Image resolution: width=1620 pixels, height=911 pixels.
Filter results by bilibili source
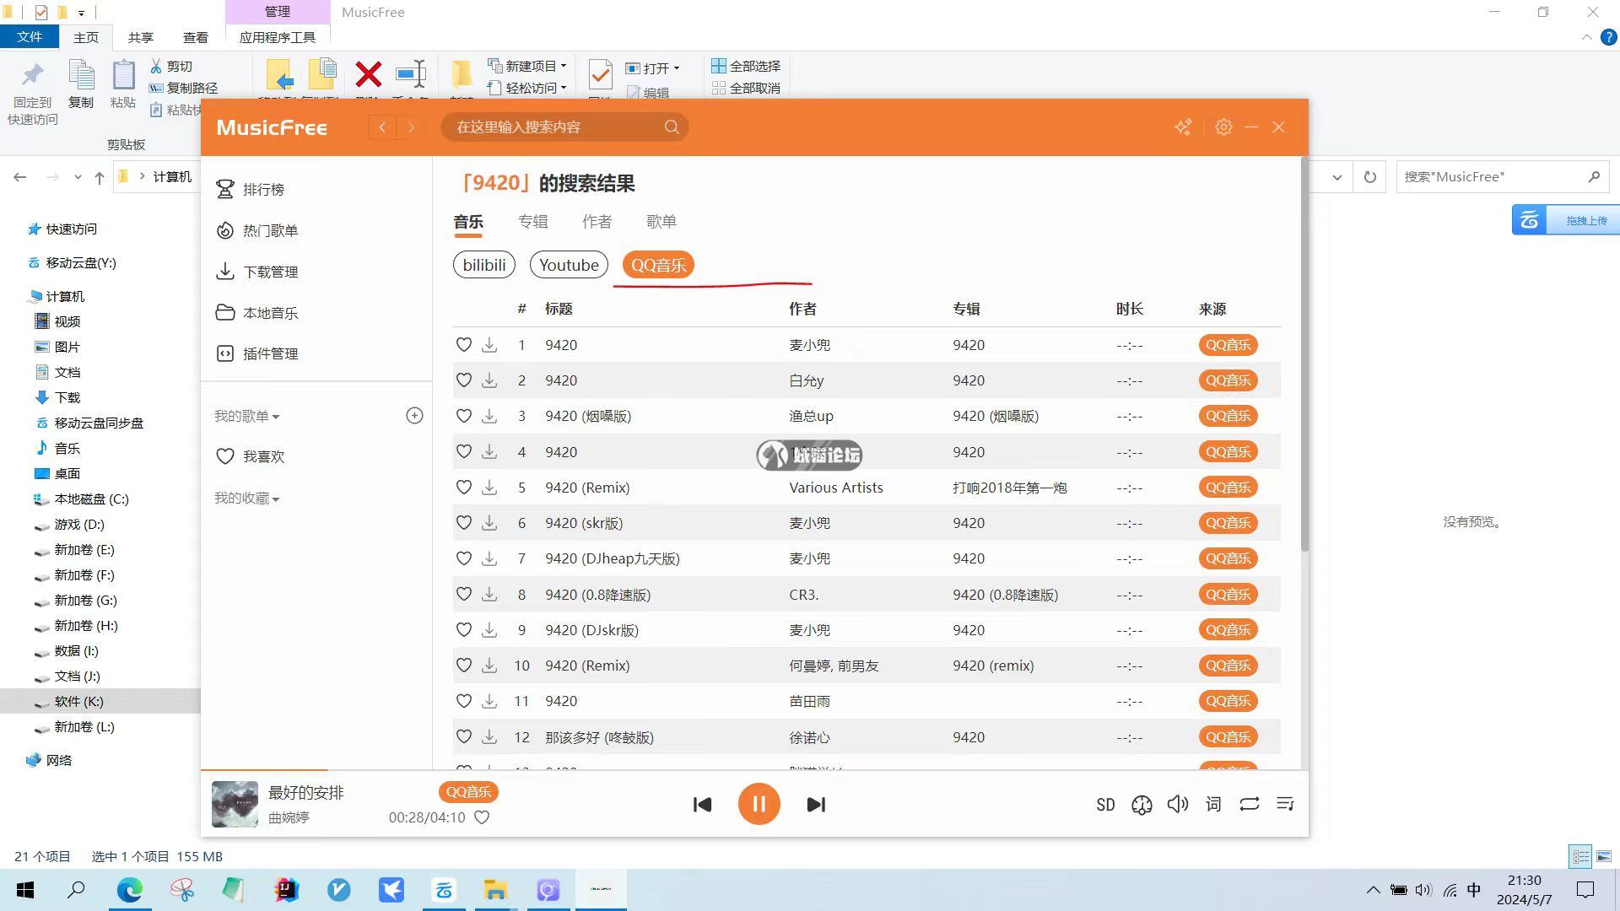click(484, 265)
